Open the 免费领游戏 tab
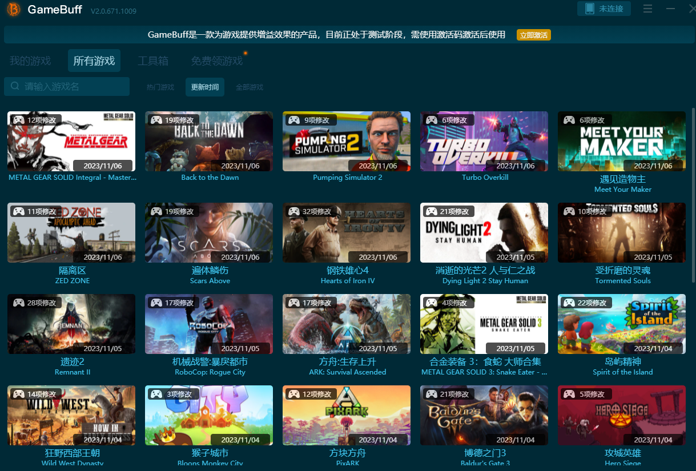The image size is (696, 471). coord(217,61)
